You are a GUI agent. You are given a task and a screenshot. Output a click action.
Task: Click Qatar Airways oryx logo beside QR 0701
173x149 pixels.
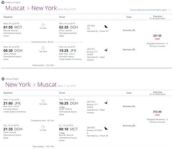tap(106, 50)
